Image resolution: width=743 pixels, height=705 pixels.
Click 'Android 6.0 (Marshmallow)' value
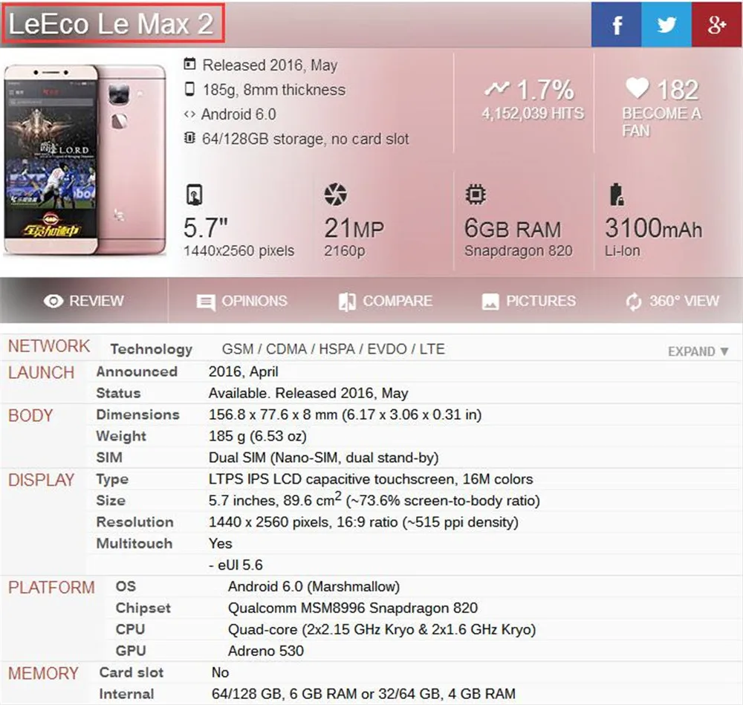[314, 587]
